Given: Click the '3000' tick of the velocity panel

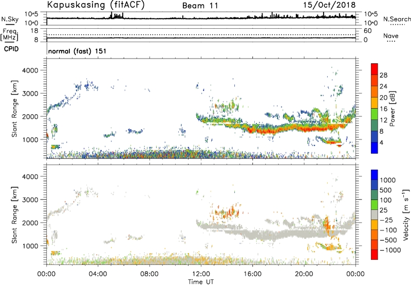Looking at the screenshot, I should 30,200.
